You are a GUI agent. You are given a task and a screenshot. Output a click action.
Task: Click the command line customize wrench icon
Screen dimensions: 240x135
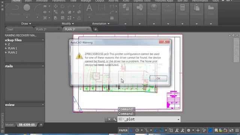click(114, 119)
